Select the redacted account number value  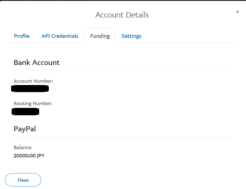(x=30, y=89)
